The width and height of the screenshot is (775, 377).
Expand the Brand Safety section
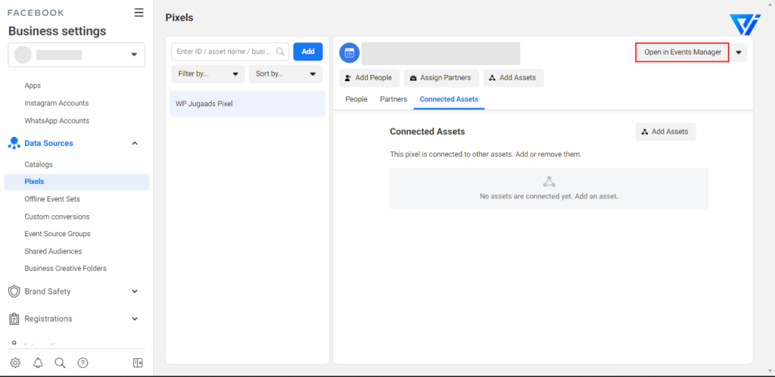coord(135,291)
